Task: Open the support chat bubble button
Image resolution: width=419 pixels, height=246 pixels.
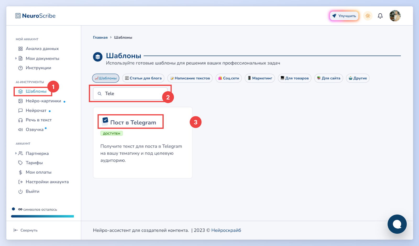Action: click(x=397, y=224)
